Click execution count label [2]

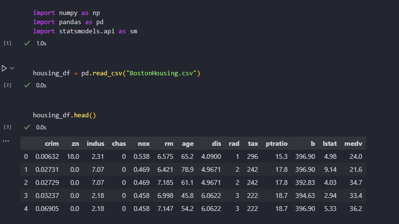coord(7,85)
